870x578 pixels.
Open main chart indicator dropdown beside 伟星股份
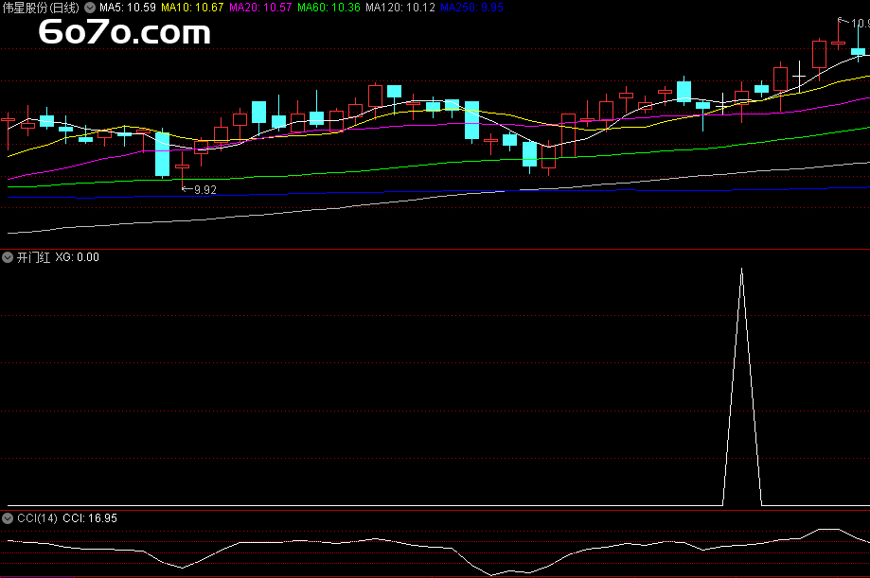coord(90,8)
